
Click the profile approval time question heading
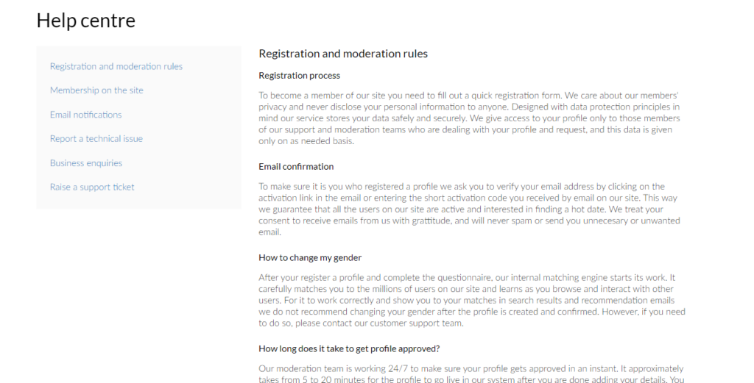coord(349,348)
